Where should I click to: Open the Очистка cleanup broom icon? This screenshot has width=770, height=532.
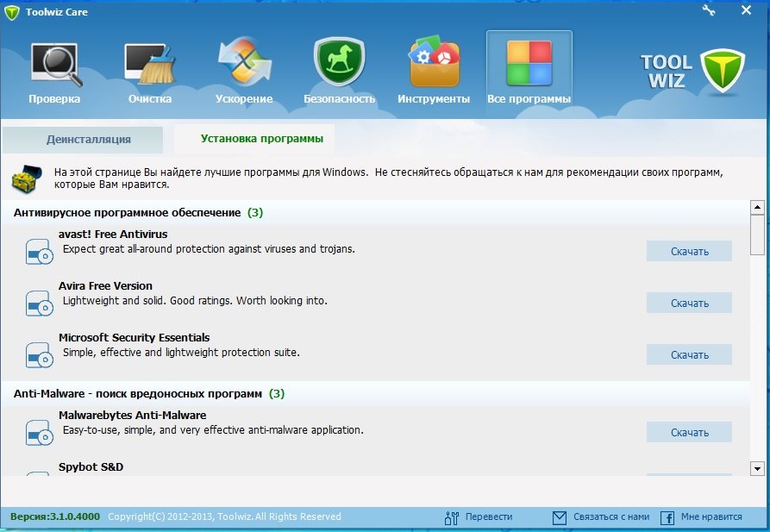[150, 65]
